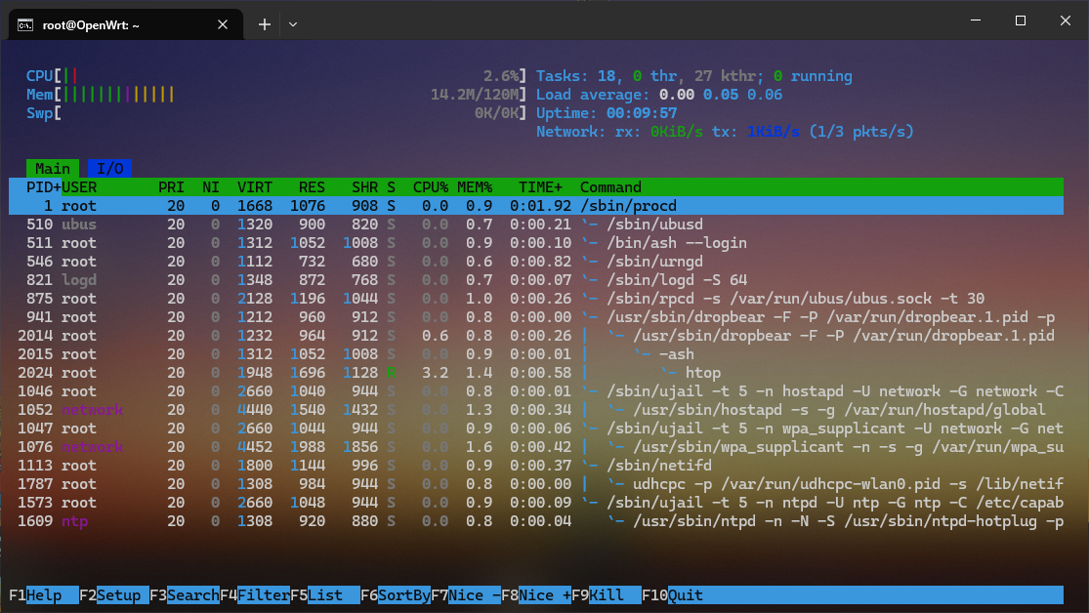Select the /sbin/procd process row
Screen dimensions: 1089x613
[x=536, y=206]
